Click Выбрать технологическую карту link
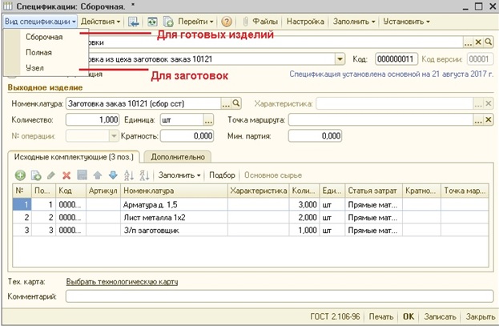The width and height of the screenshot is (499, 326). 122,282
